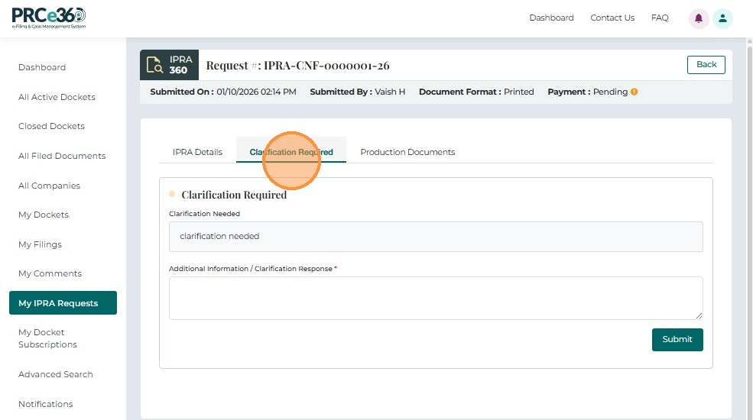Select the Clarification Required tab
Viewport: 753px width, 420px height.
(x=291, y=152)
